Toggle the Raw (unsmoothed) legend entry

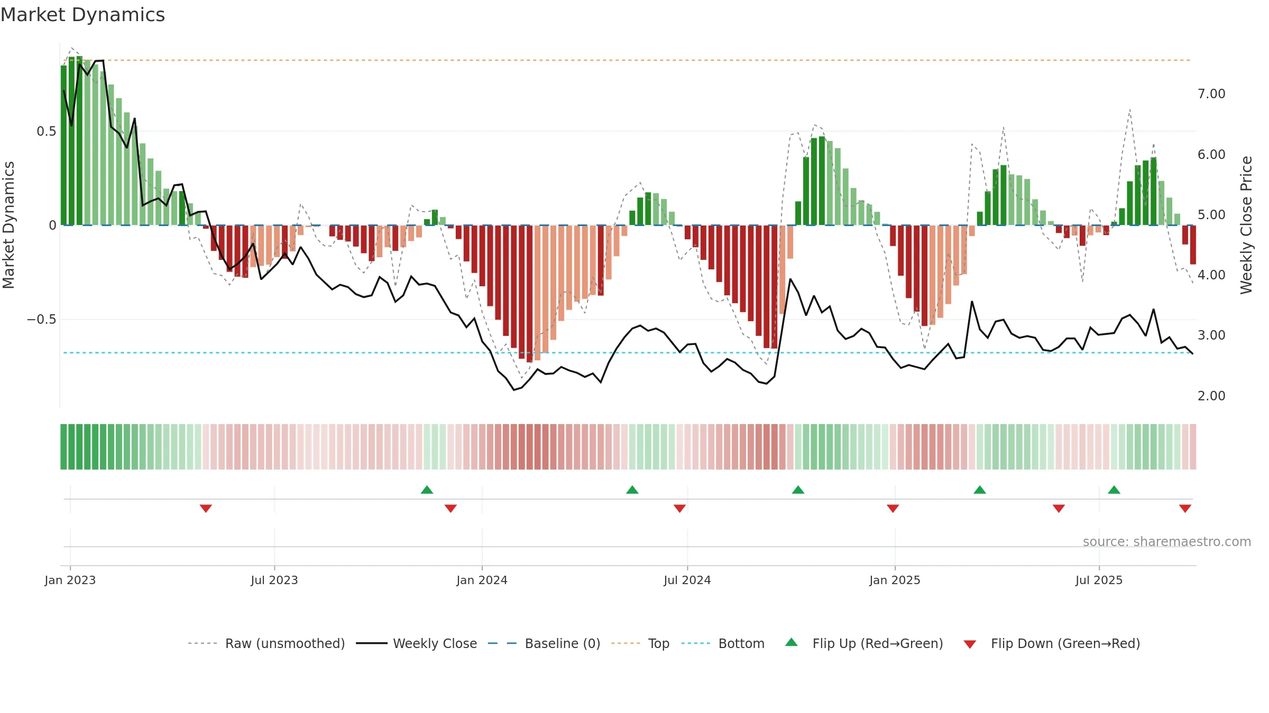point(266,643)
